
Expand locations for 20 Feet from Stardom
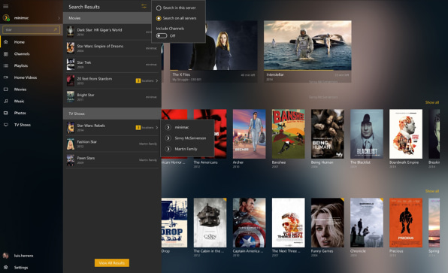click(x=157, y=80)
